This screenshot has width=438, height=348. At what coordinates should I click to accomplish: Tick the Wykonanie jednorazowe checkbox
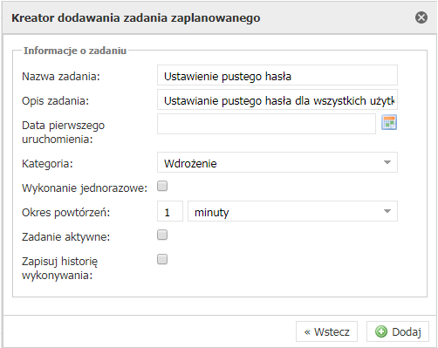[162, 186]
